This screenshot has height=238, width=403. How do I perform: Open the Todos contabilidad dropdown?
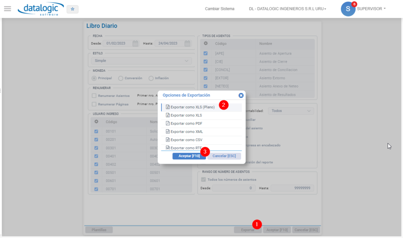291,111
